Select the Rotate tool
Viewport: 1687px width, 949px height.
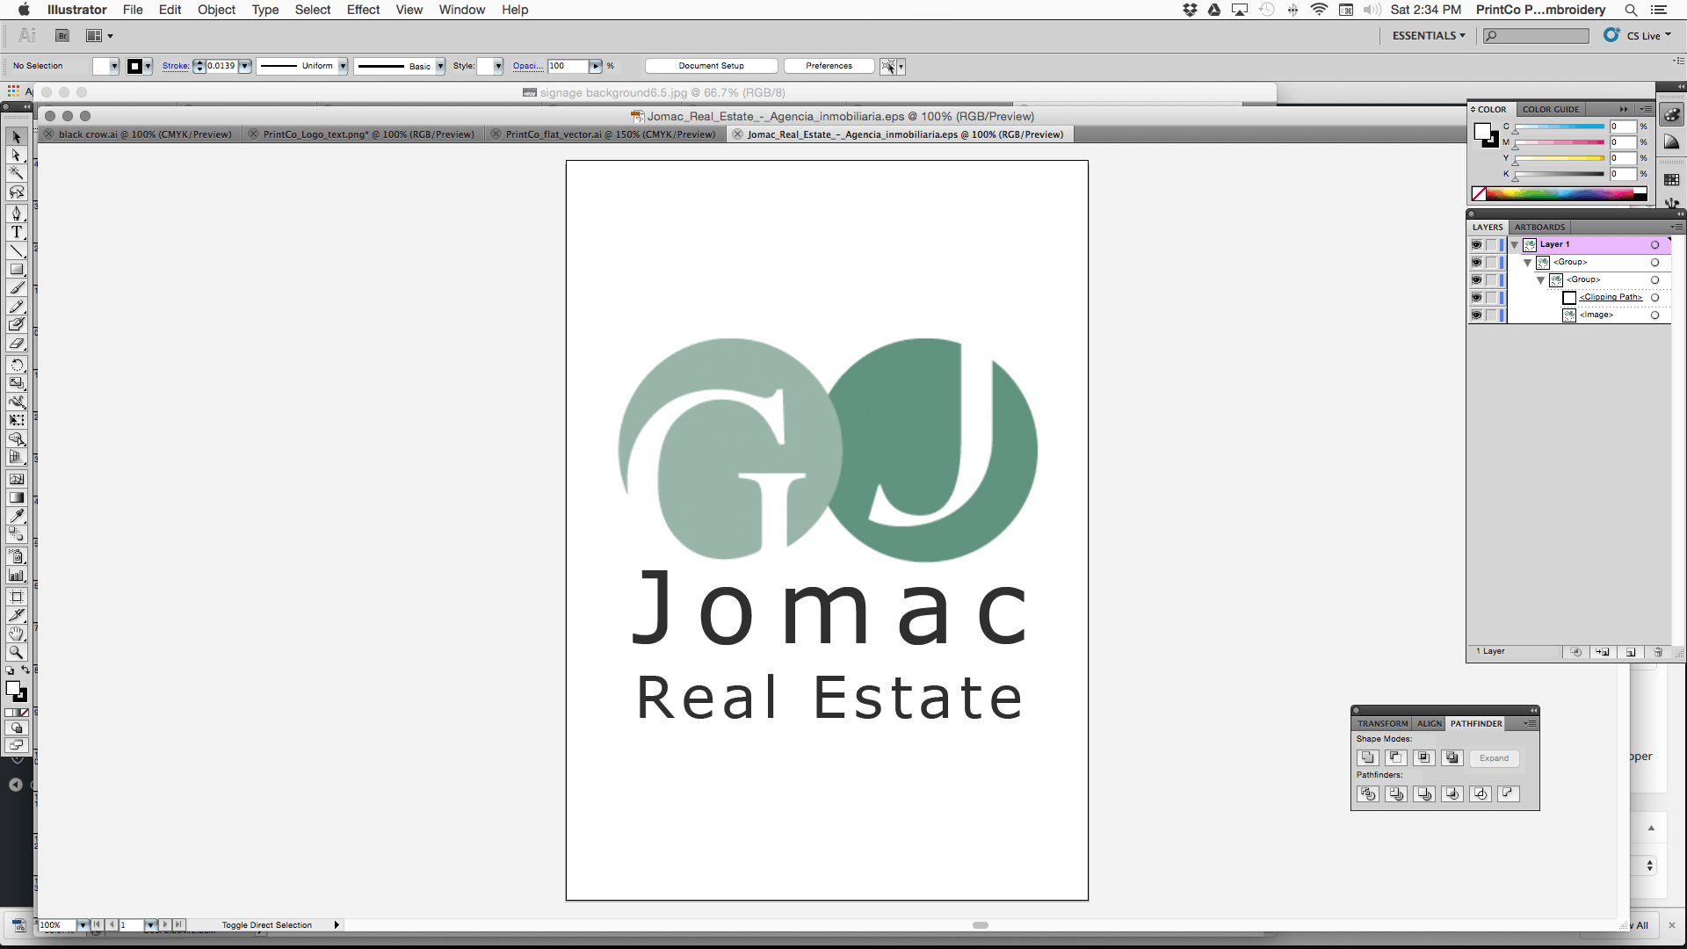click(x=16, y=365)
